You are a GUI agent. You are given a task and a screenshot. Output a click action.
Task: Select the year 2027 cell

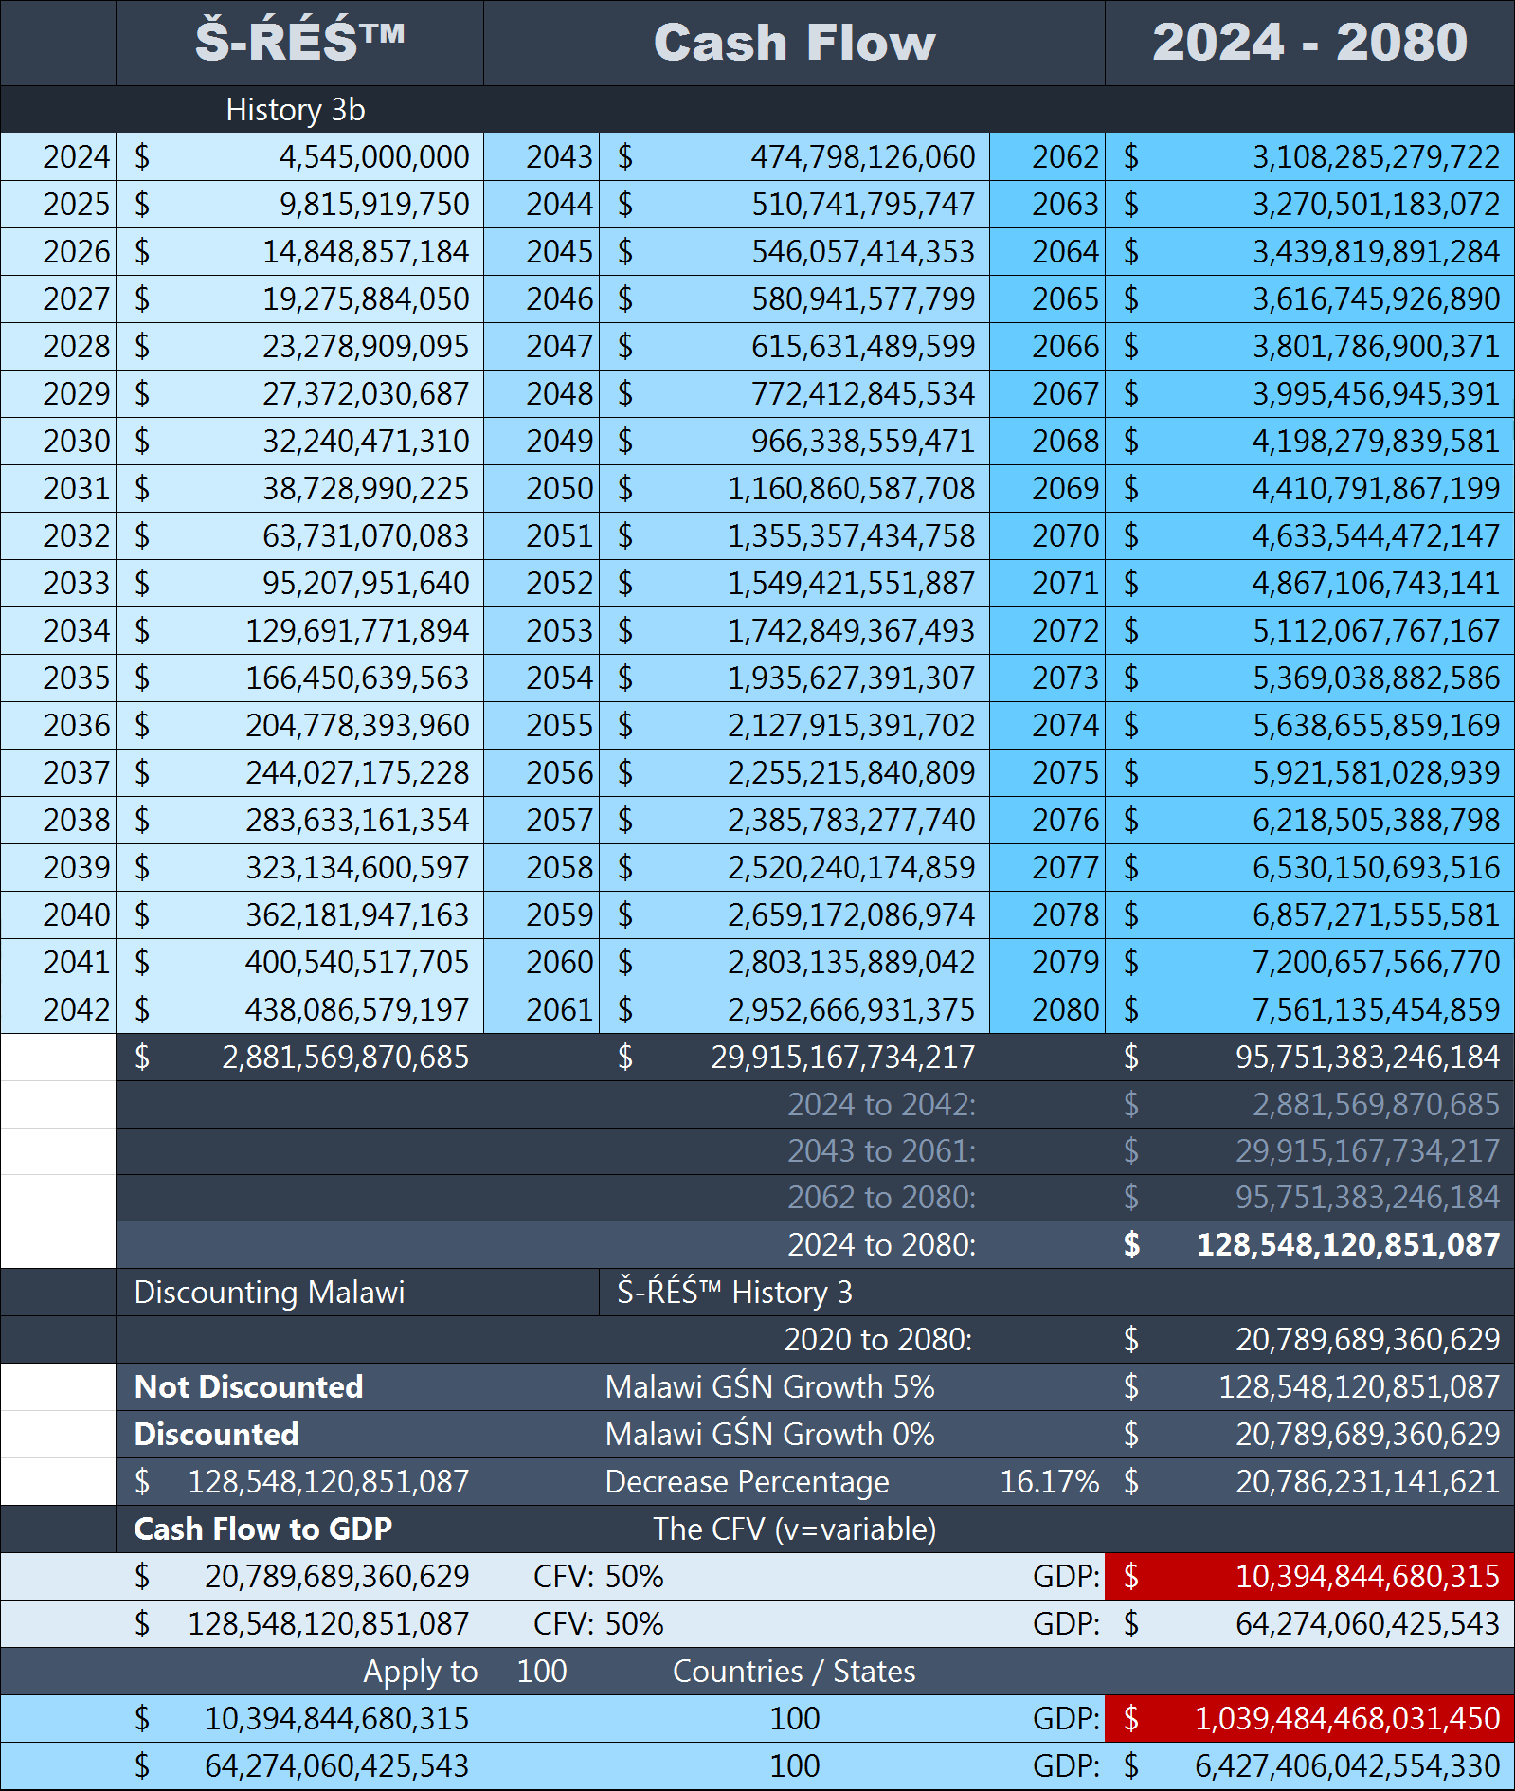59,298
